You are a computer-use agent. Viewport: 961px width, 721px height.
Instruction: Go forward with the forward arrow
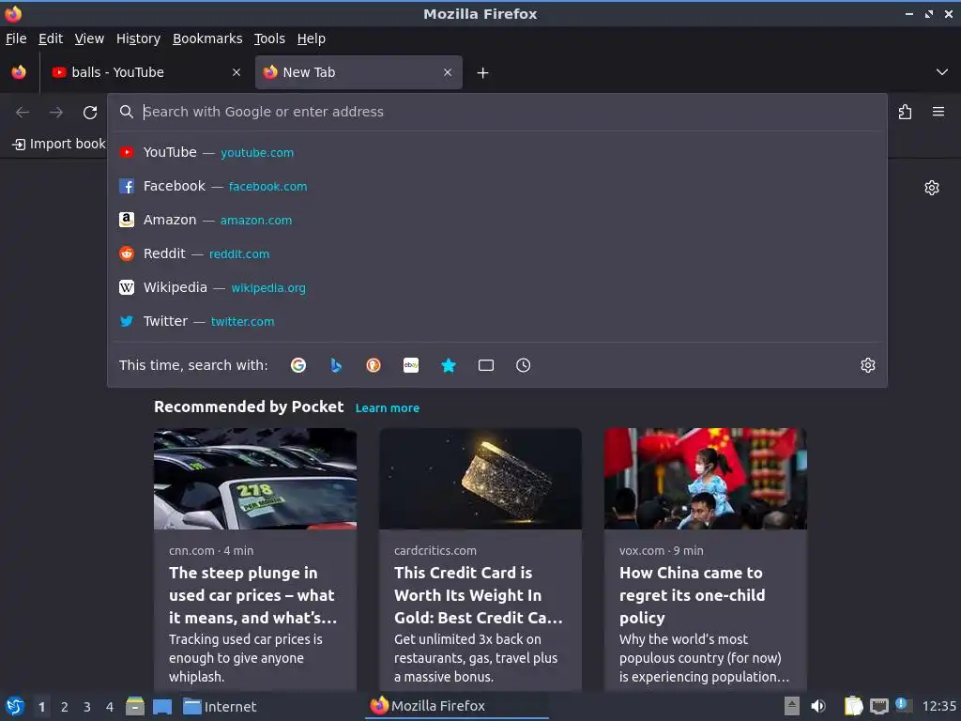pyautogui.click(x=56, y=113)
